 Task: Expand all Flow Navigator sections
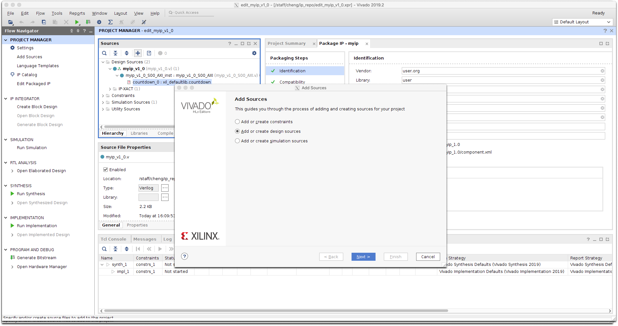click(78, 31)
